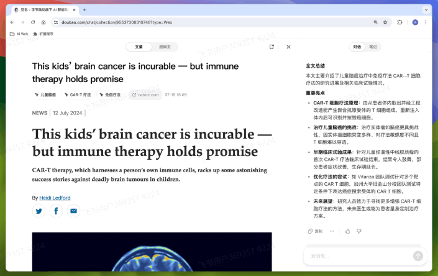Click the brain scan article image
Image resolution: width=438 pixels, height=276 pixels.
tap(152, 252)
